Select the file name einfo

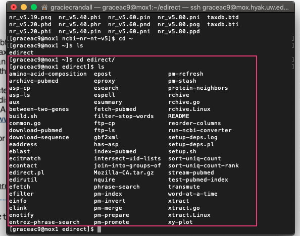18,201
